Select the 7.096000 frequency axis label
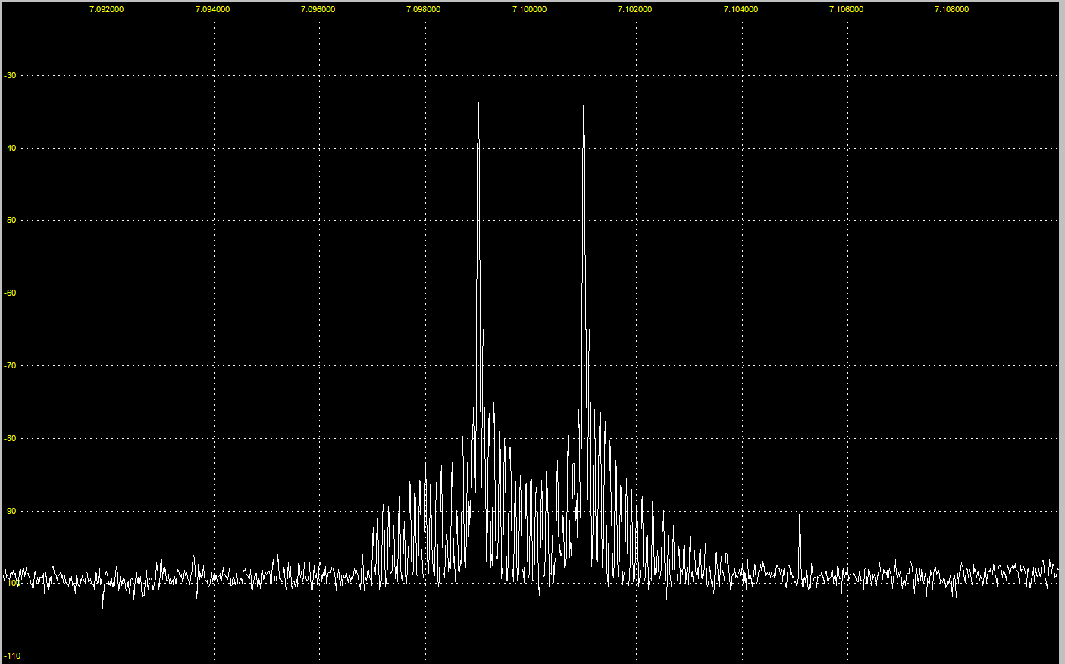 click(318, 10)
